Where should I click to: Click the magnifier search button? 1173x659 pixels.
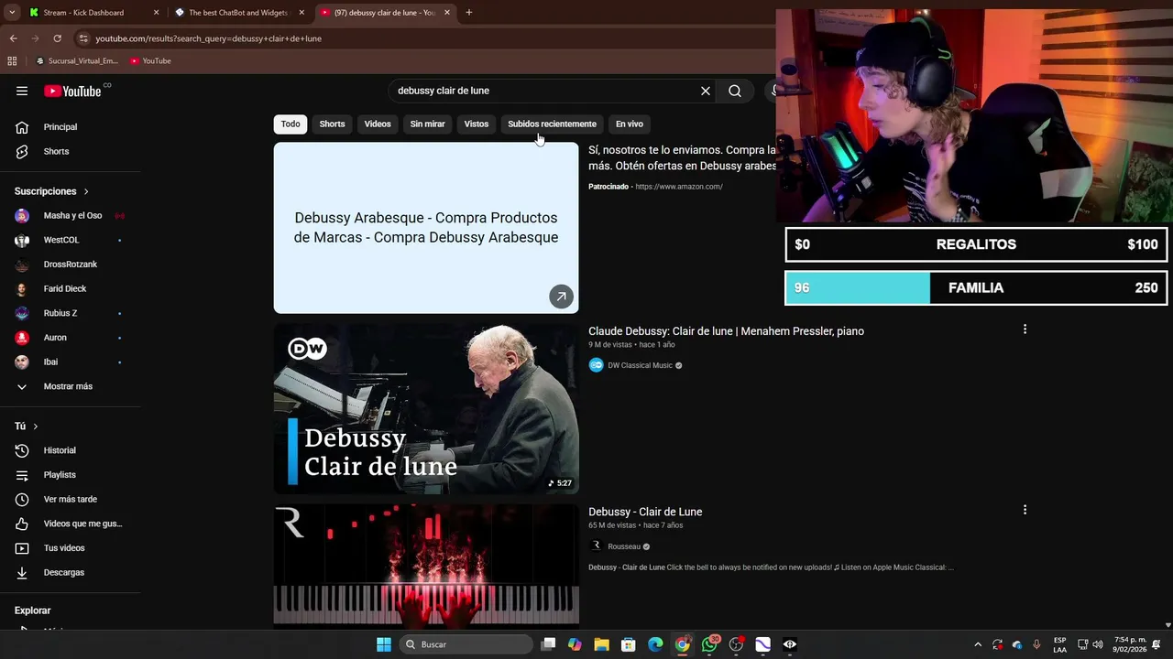click(x=735, y=91)
